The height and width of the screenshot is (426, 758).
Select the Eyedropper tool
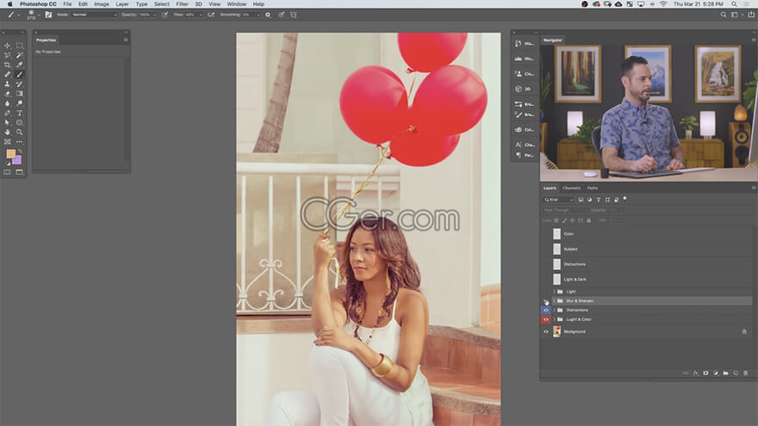point(19,65)
